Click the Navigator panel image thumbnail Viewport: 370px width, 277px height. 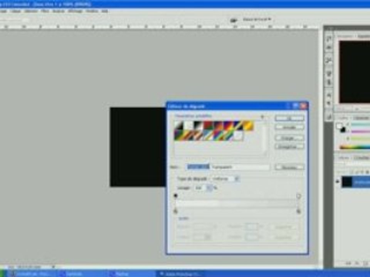click(355, 72)
